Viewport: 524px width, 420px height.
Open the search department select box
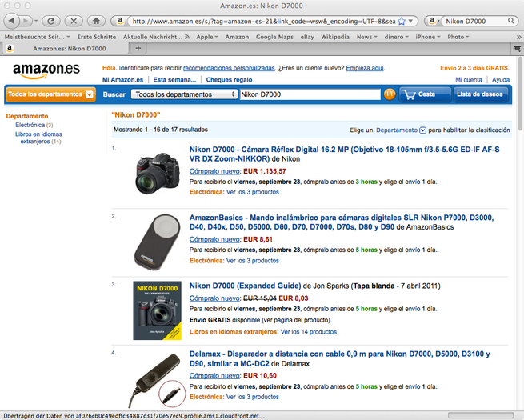tap(184, 94)
